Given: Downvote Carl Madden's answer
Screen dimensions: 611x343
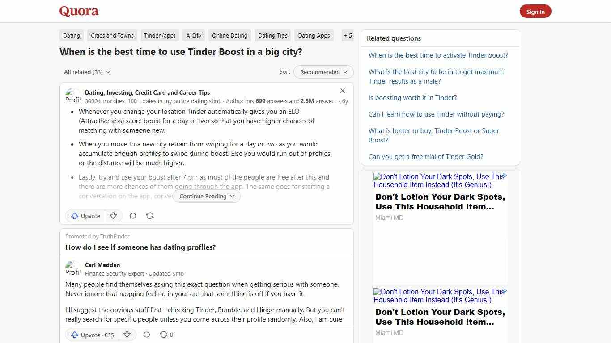Looking at the screenshot, I should tap(127, 335).
